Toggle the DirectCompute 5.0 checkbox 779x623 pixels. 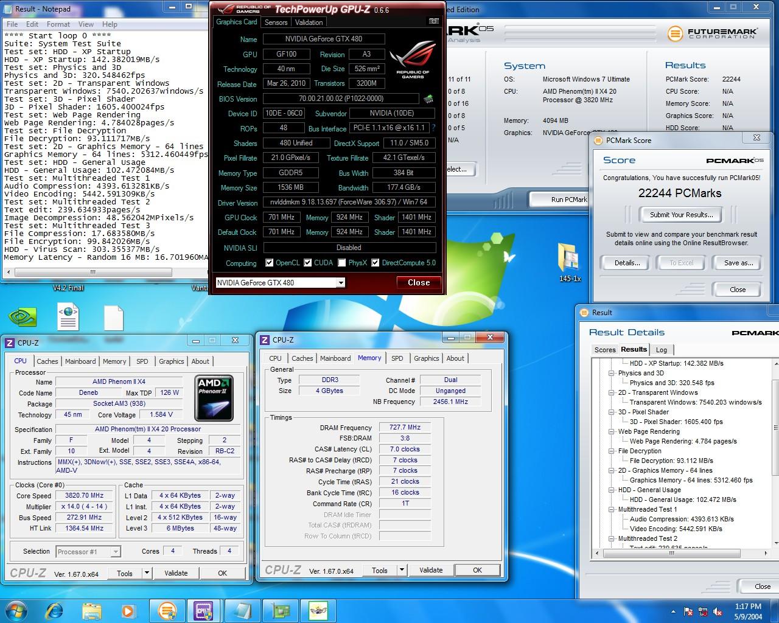[376, 263]
